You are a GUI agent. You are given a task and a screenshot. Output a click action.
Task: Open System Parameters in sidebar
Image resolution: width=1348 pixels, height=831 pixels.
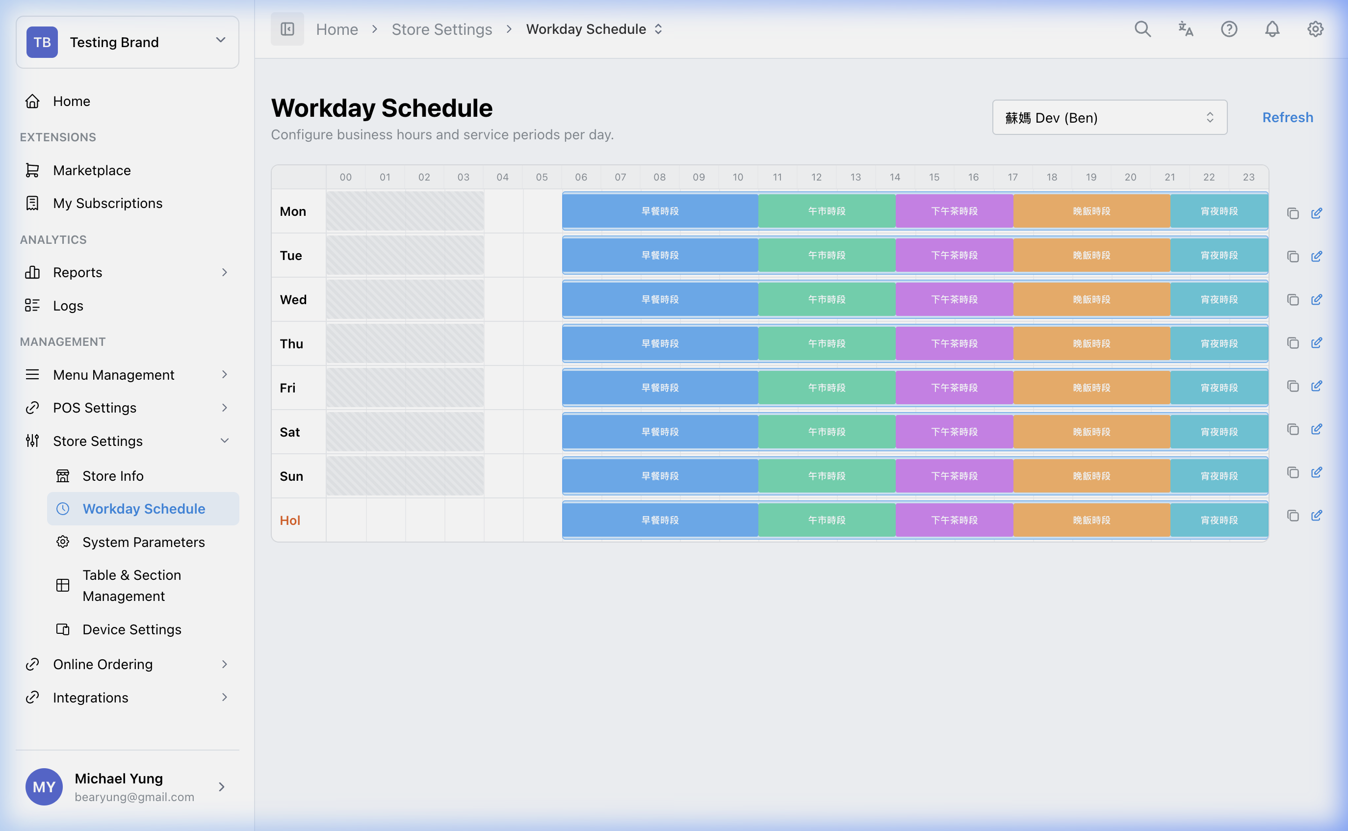(x=143, y=542)
